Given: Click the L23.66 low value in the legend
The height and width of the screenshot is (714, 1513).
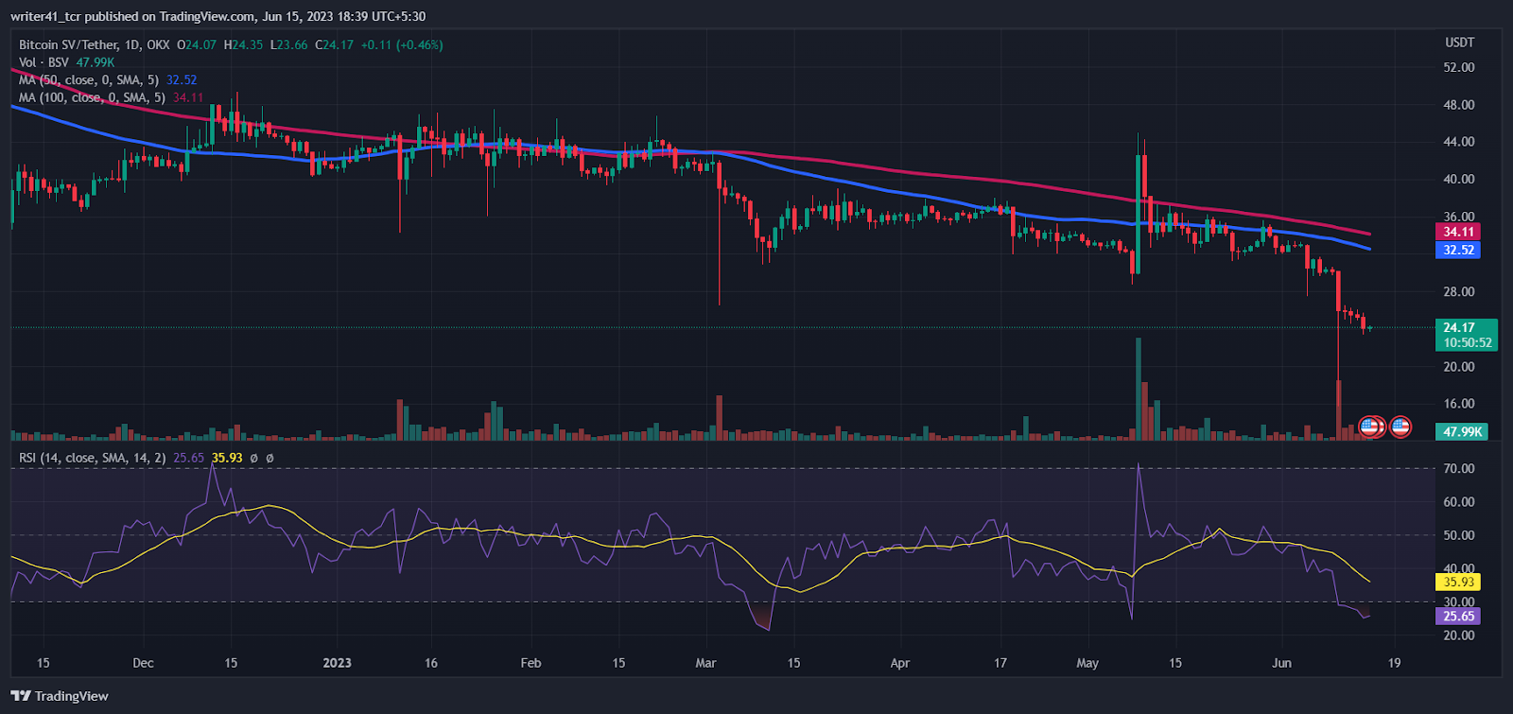Looking at the screenshot, I should click(288, 44).
